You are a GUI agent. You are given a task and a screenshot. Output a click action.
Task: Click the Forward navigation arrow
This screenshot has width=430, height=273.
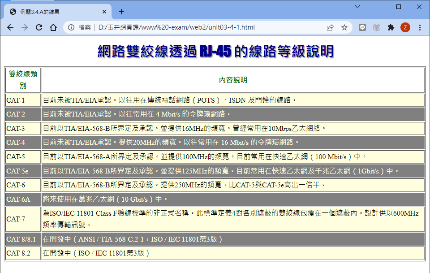[25, 27]
